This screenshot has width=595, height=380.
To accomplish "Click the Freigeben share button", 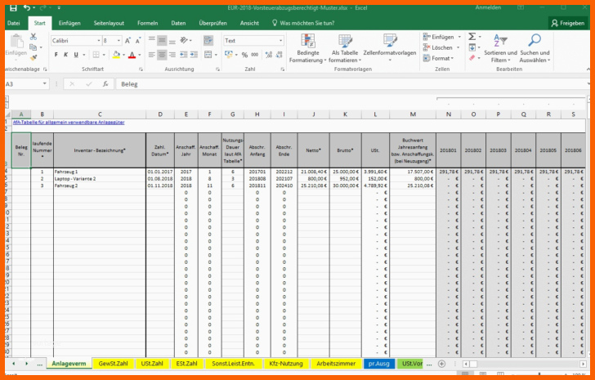I will [x=568, y=23].
